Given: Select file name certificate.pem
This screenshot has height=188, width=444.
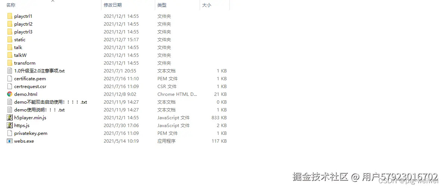Looking at the screenshot, I should click(30, 79).
